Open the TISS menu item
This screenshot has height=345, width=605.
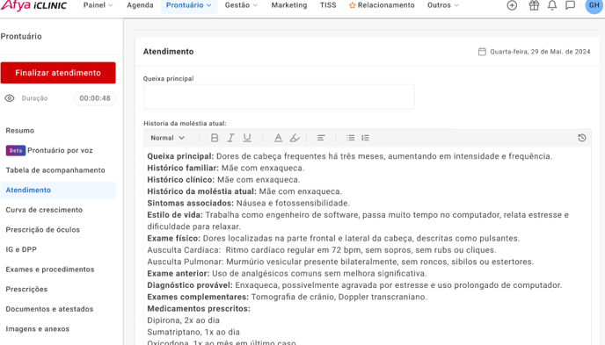coord(328,5)
